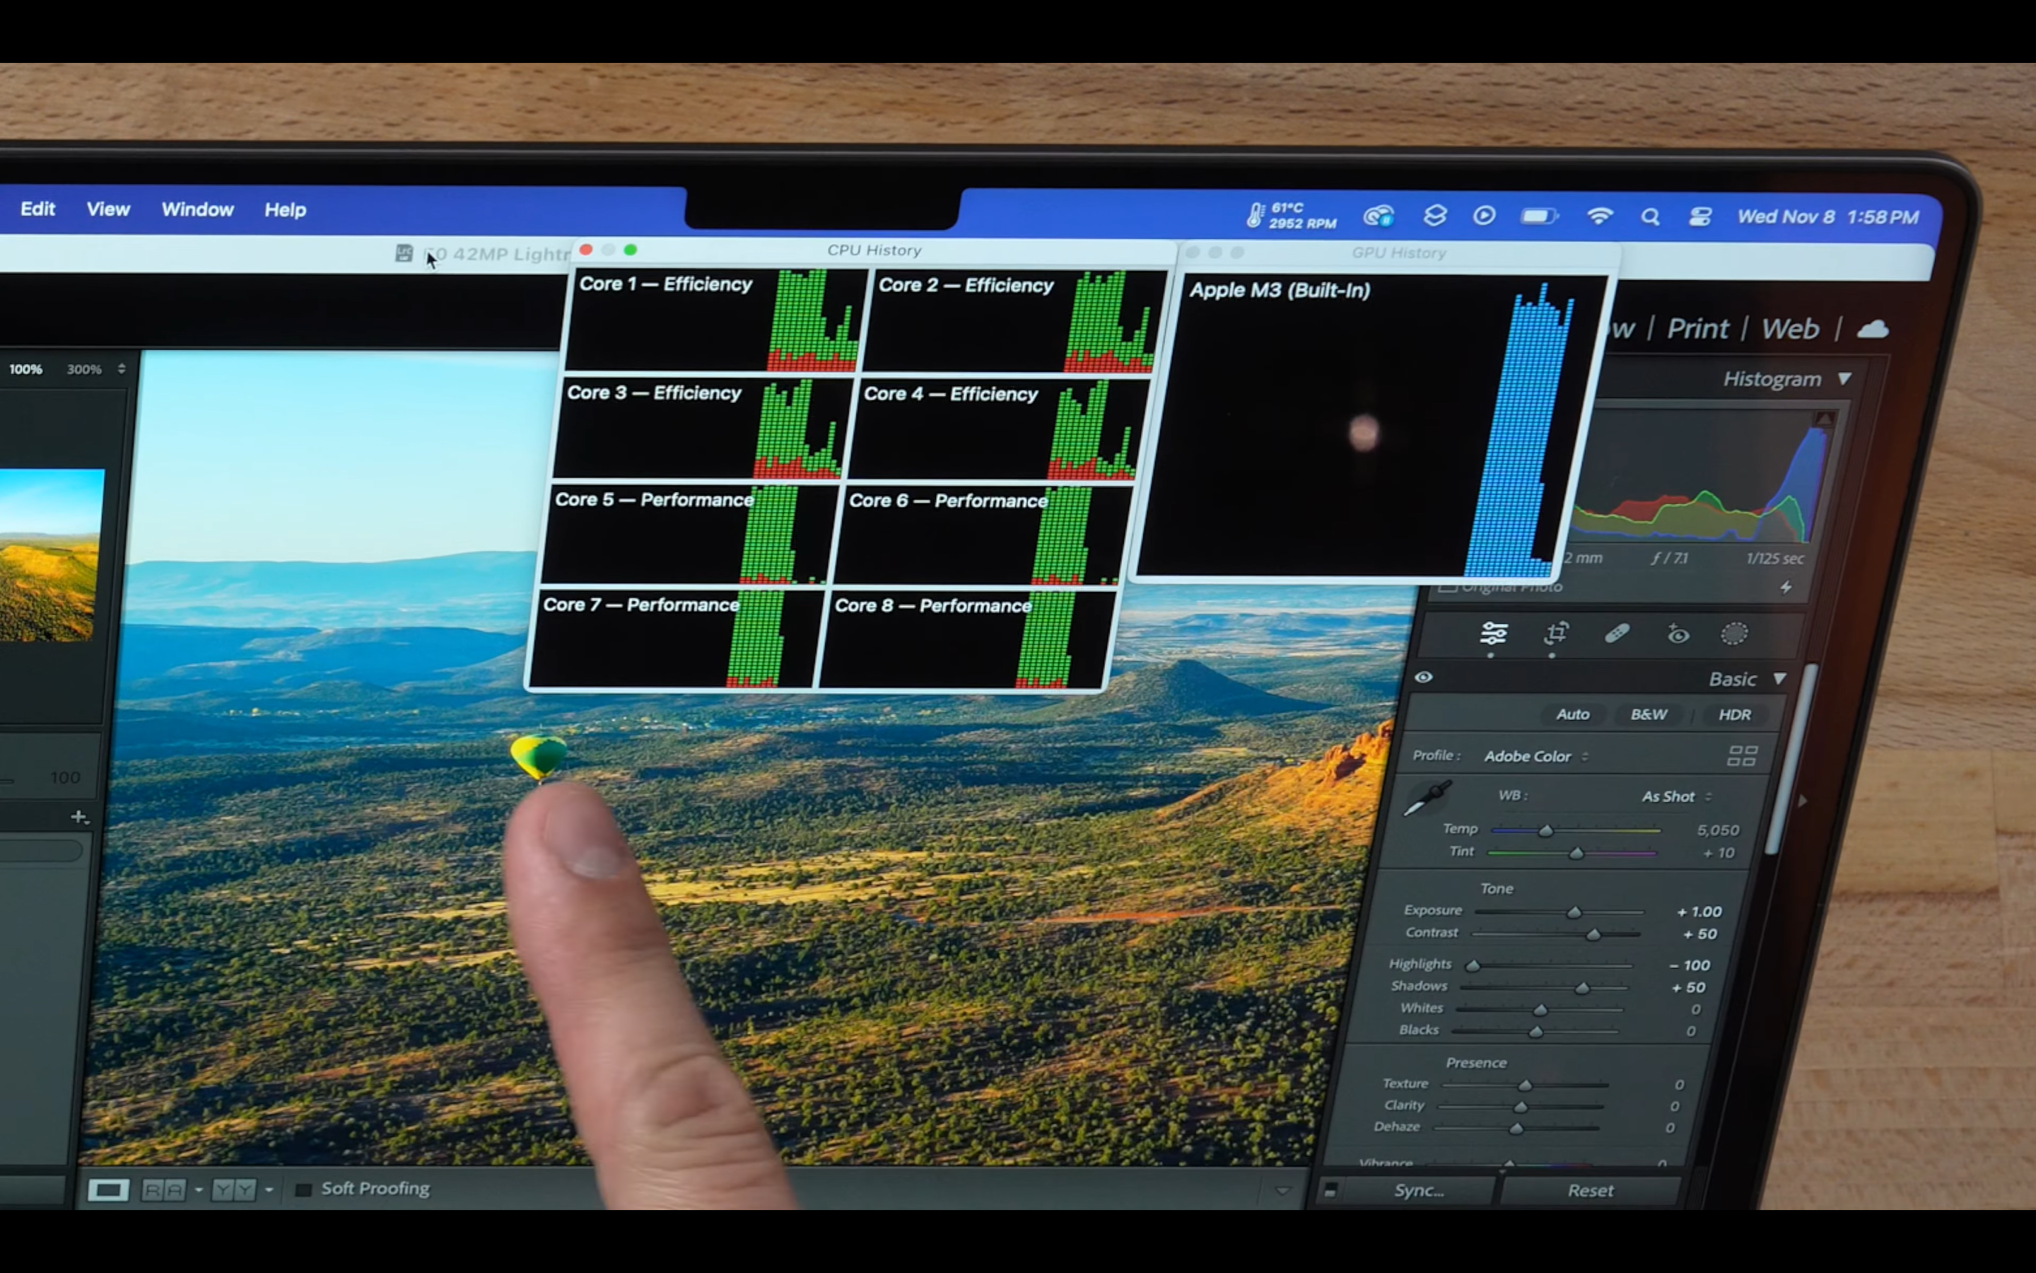
Task: Pick the White Balance eyedropper tool
Action: [1428, 797]
